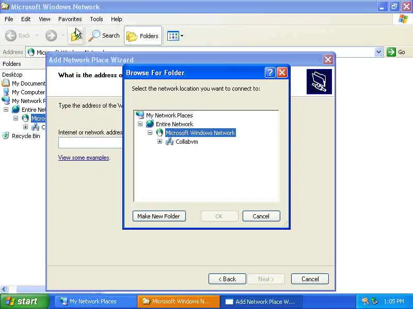Click the Windows flag logo icon
This screenshot has width=413, height=309.
coord(403,19)
